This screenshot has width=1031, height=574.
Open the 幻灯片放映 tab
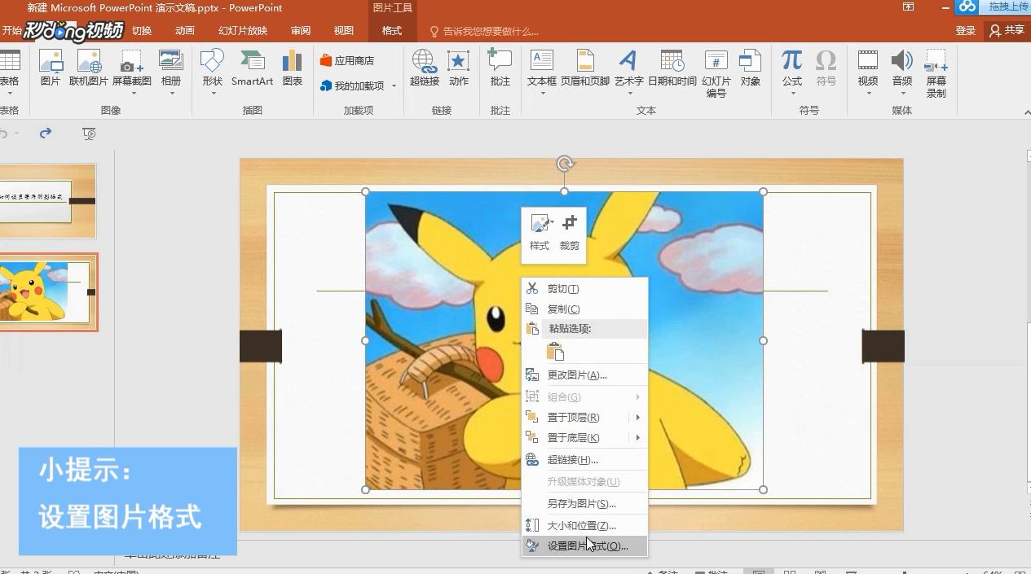point(243,31)
